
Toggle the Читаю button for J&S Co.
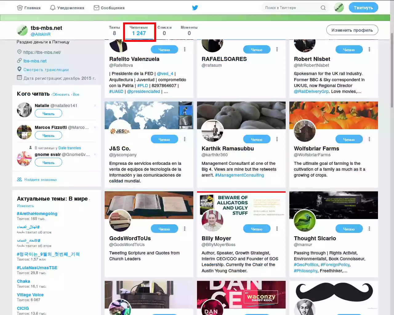point(164,139)
